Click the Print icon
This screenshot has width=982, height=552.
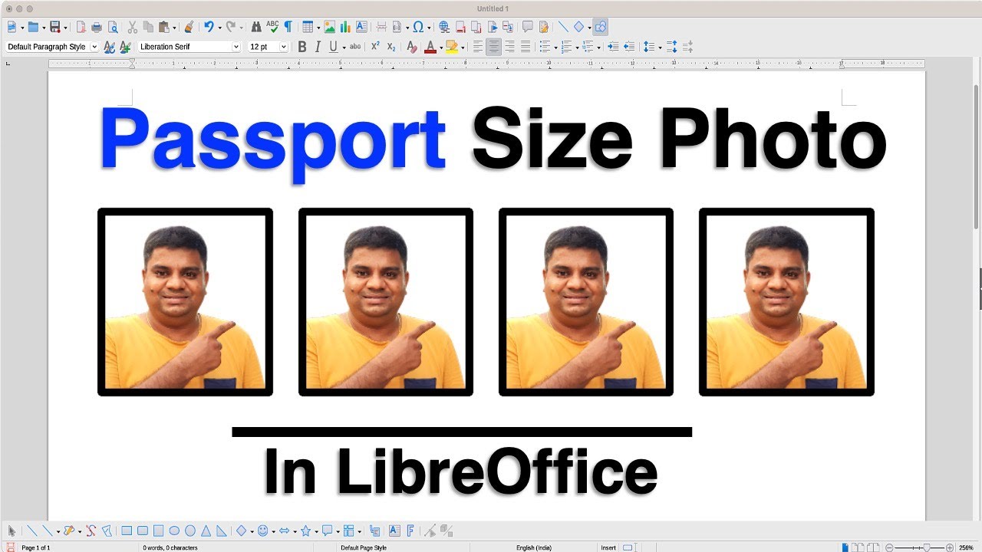coord(97,27)
